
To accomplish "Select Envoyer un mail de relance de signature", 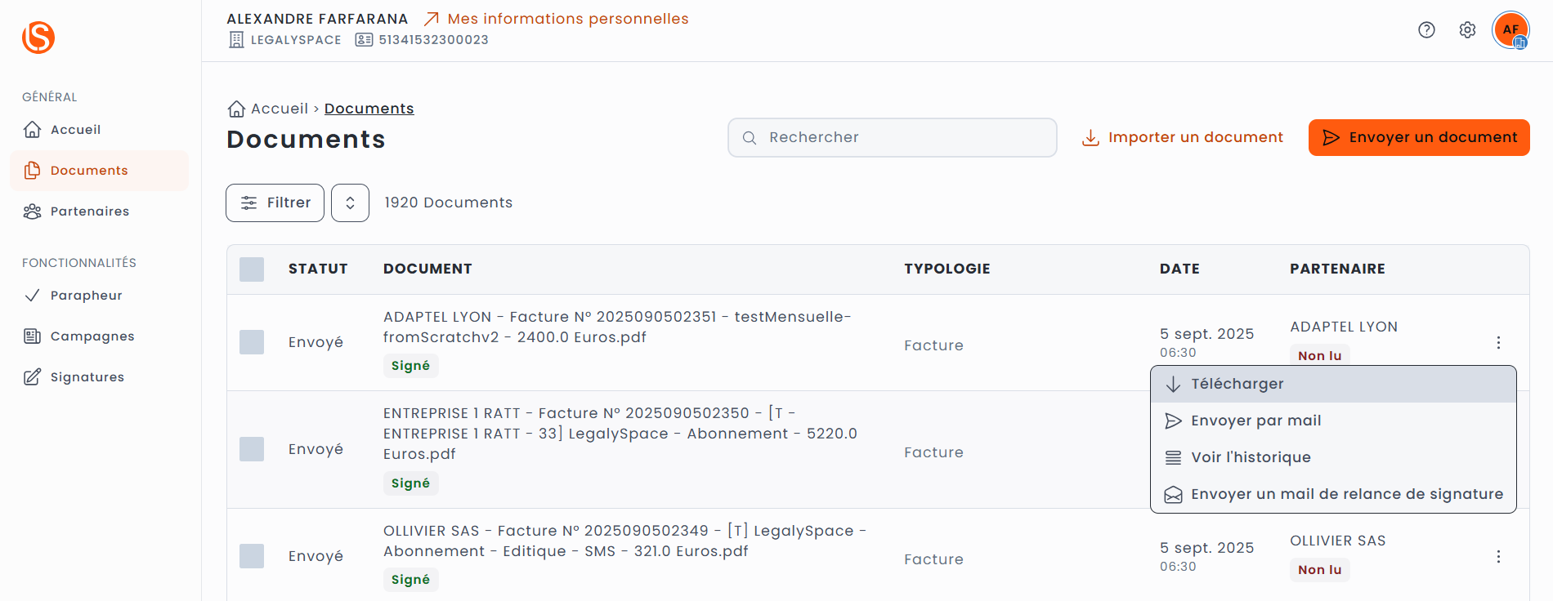I will pos(1346,494).
